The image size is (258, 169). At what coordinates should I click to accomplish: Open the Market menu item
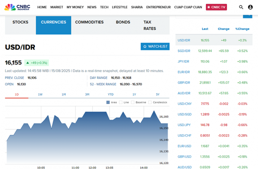56,7
